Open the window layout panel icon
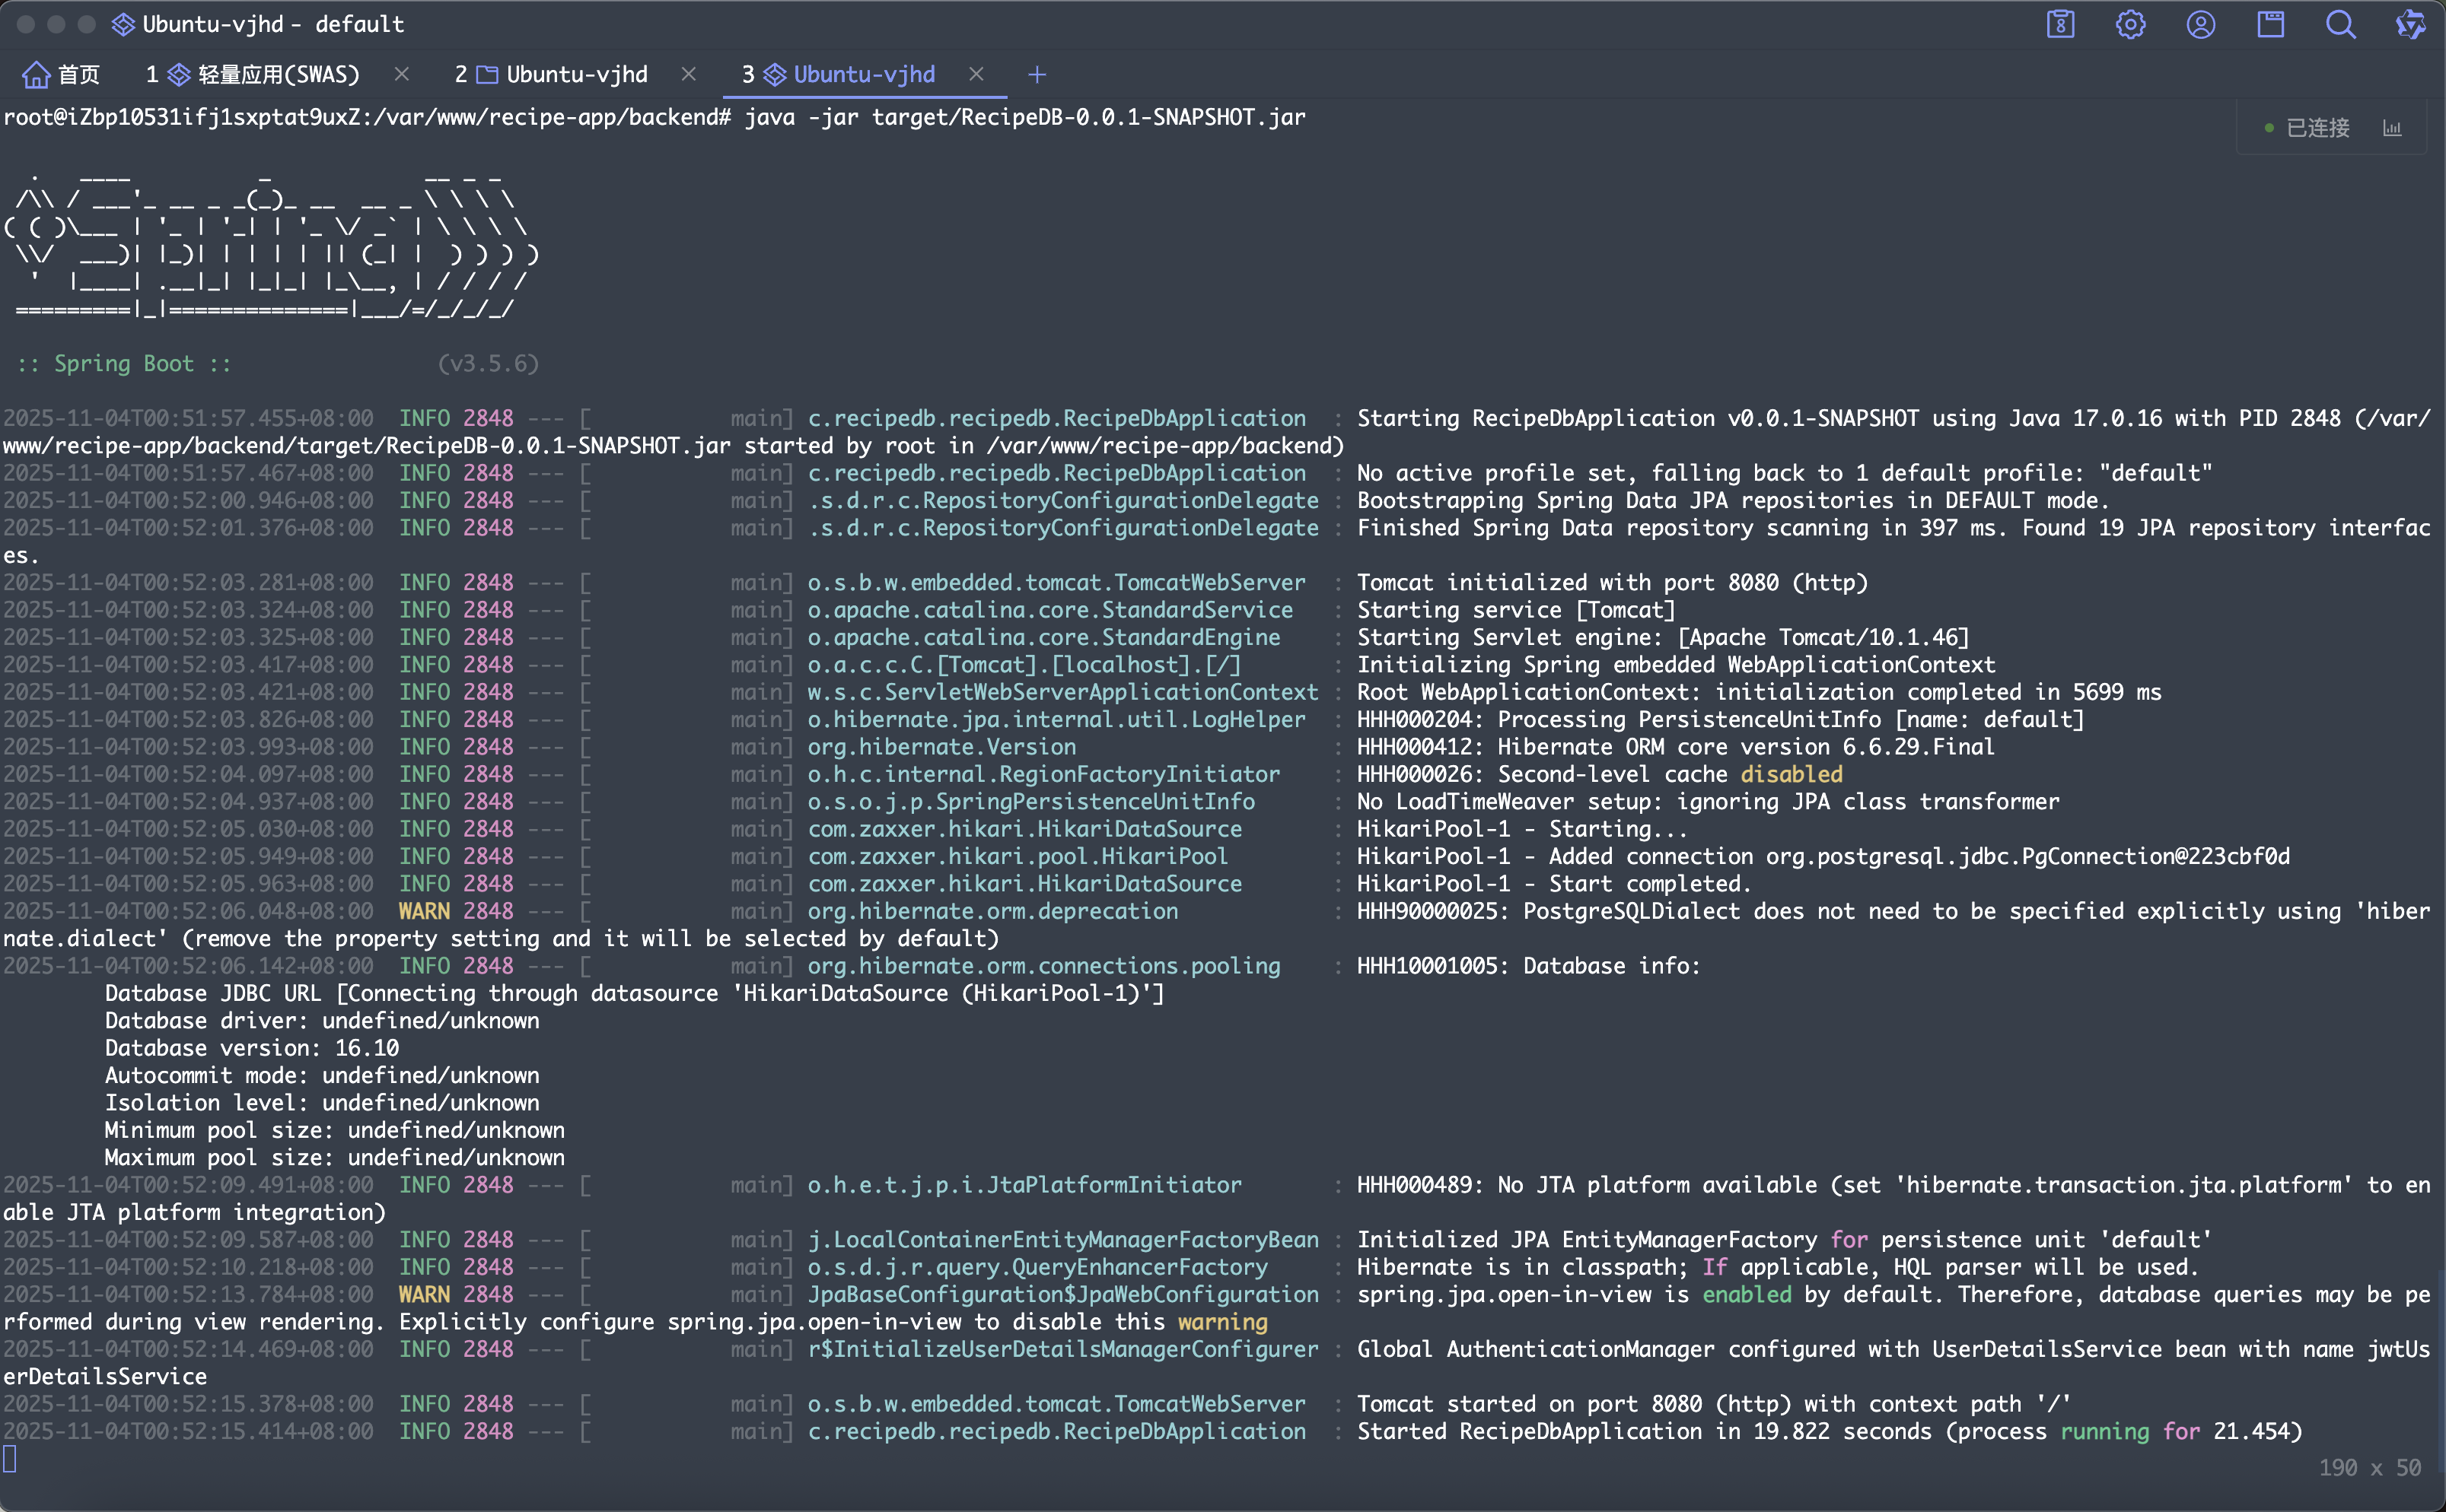The width and height of the screenshot is (2446, 1512). 2270,24
